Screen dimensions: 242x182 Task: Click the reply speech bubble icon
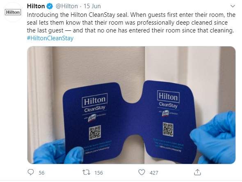pyautogui.click(x=31, y=172)
